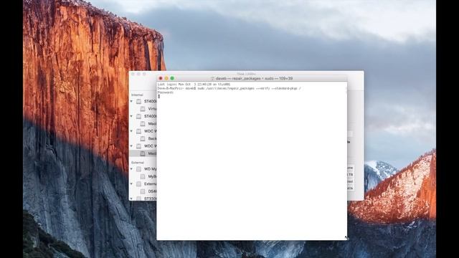Collapse the ST400 disk containing the Virtu volume
This screenshot has width=459, height=258.
pyautogui.click(x=131, y=101)
